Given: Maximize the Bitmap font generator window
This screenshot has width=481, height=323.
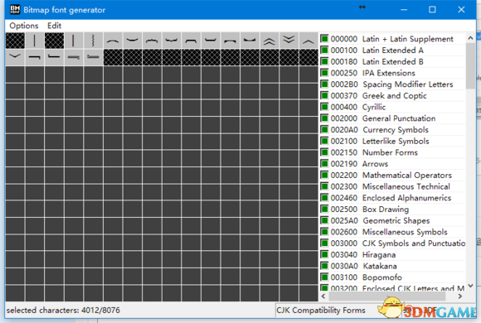Looking at the screenshot, I should tap(432, 10).
